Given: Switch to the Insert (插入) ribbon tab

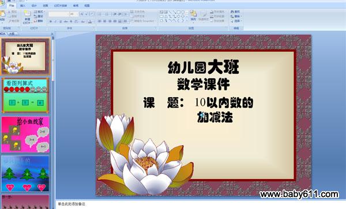Looking at the screenshot, I should coord(22,6).
